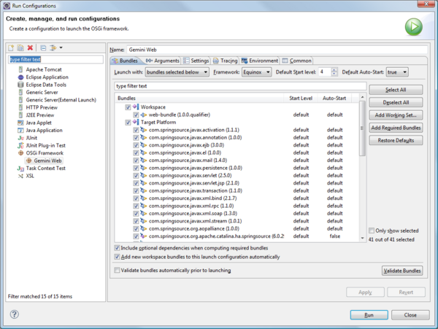Click the New launch configuration icon
This screenshot has width=438, height=329.
[11, 48]
